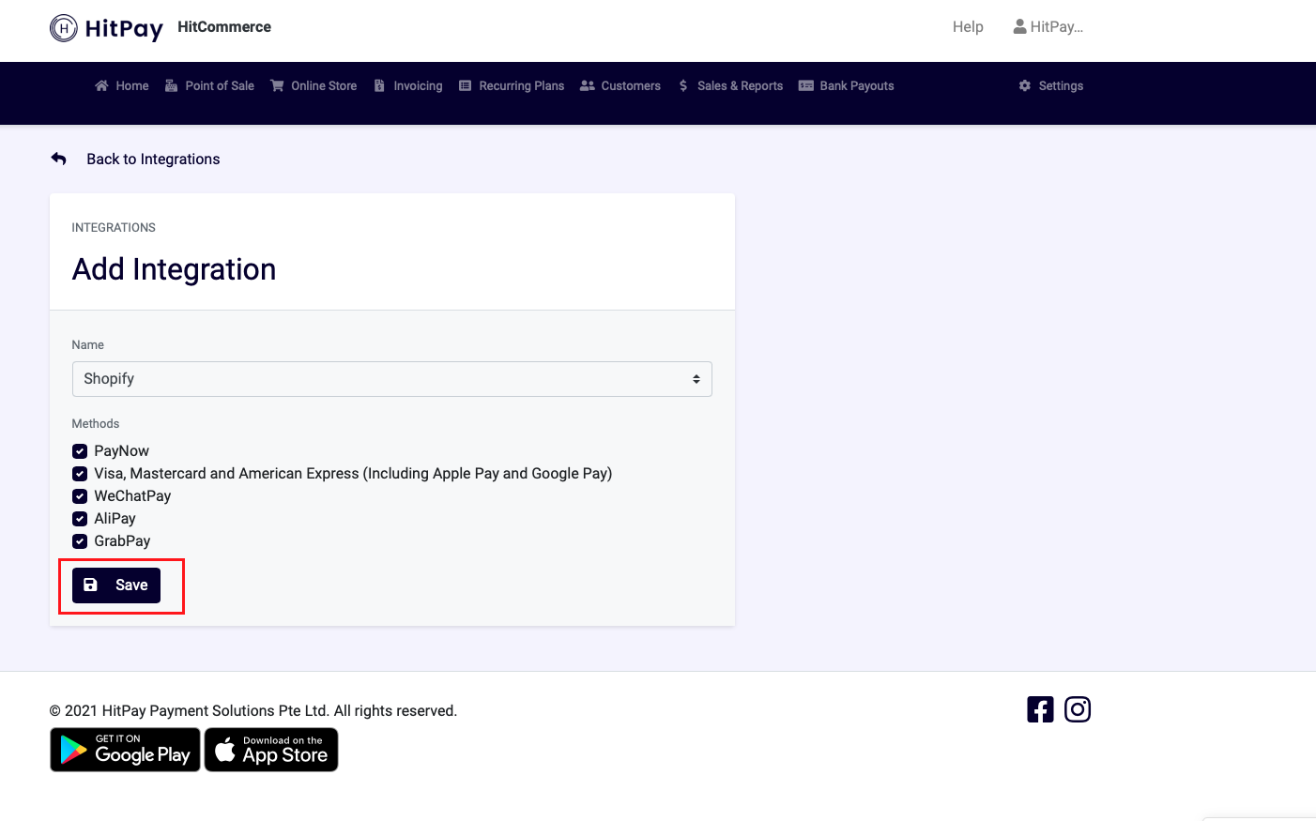Open Recurring Plans menu item
Image resolution: width=1316 pixels, height=821 pixels.
pyautogui.click(x=512, y=85)
